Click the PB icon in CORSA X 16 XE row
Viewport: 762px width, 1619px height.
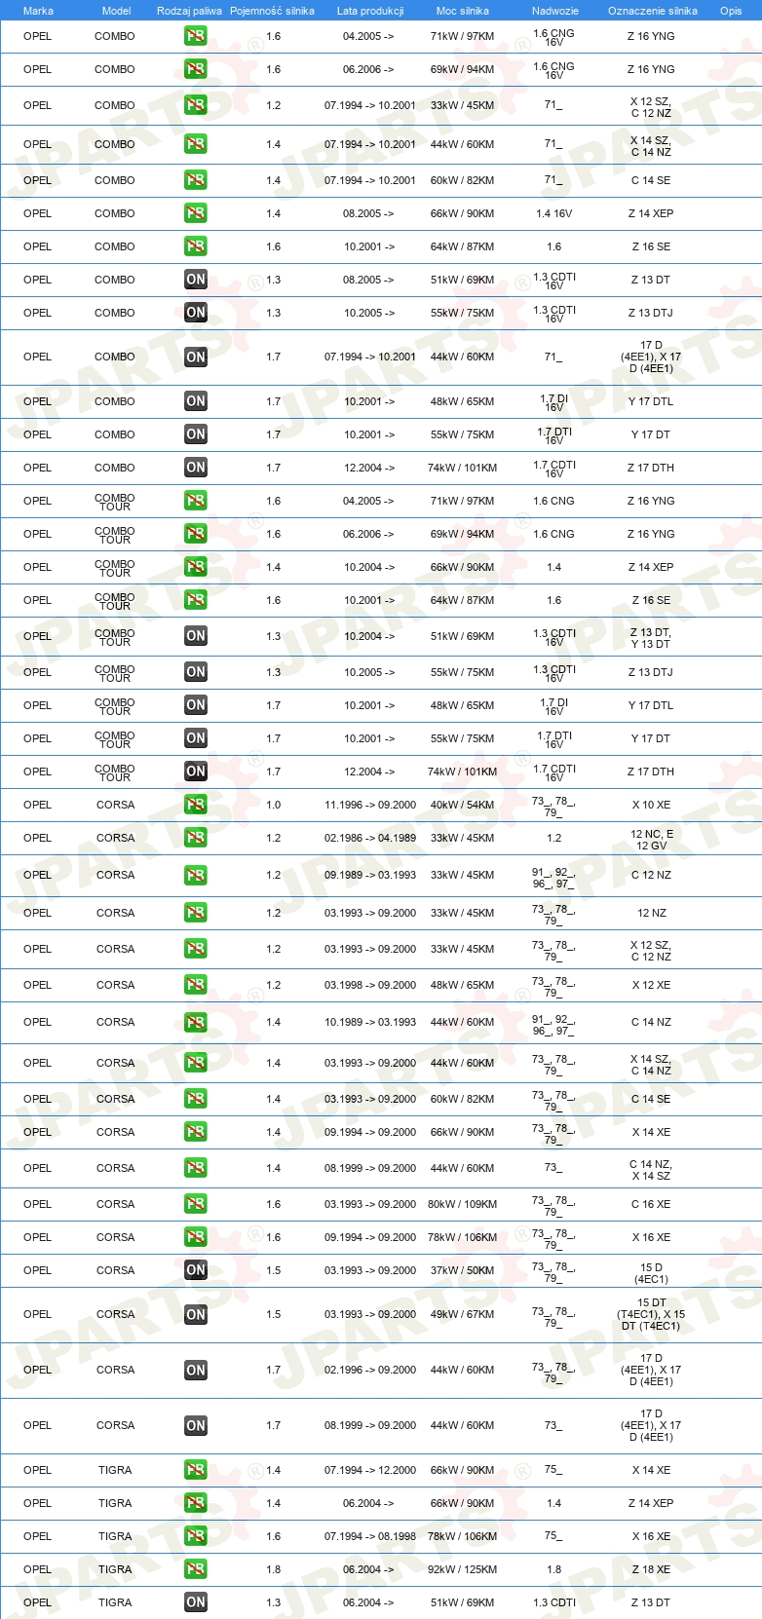click(196, 1237)
